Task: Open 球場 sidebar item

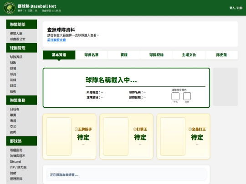Action: pos(13,69)
